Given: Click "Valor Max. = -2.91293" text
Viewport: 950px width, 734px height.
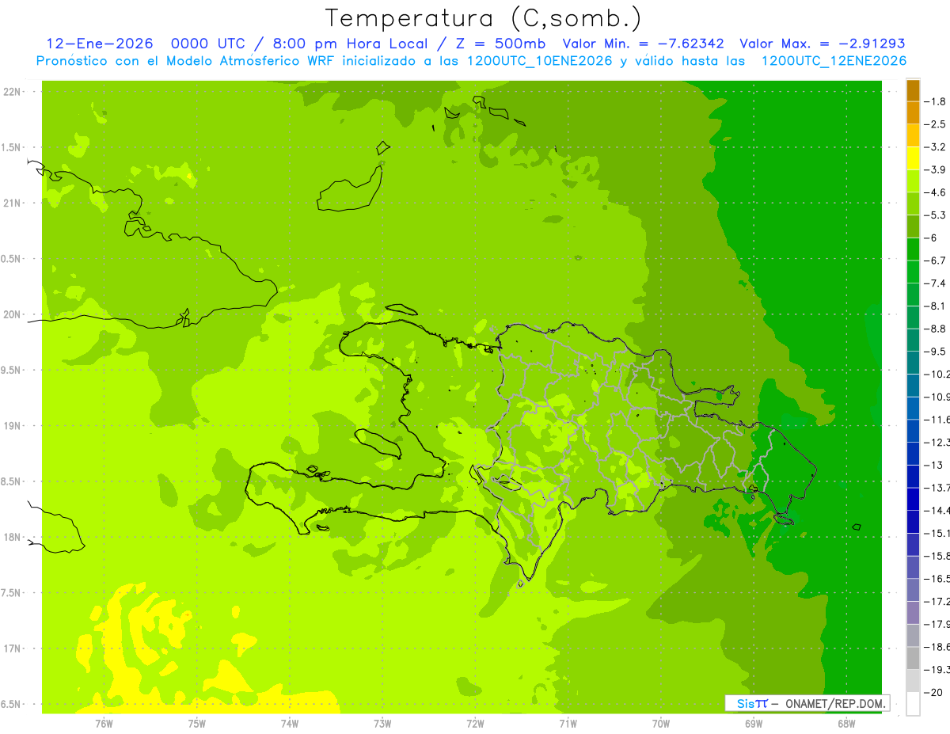Looking at the screenshot, I should pos(822,44).
